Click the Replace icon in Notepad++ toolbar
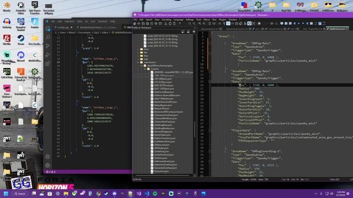 coord(194,23)
